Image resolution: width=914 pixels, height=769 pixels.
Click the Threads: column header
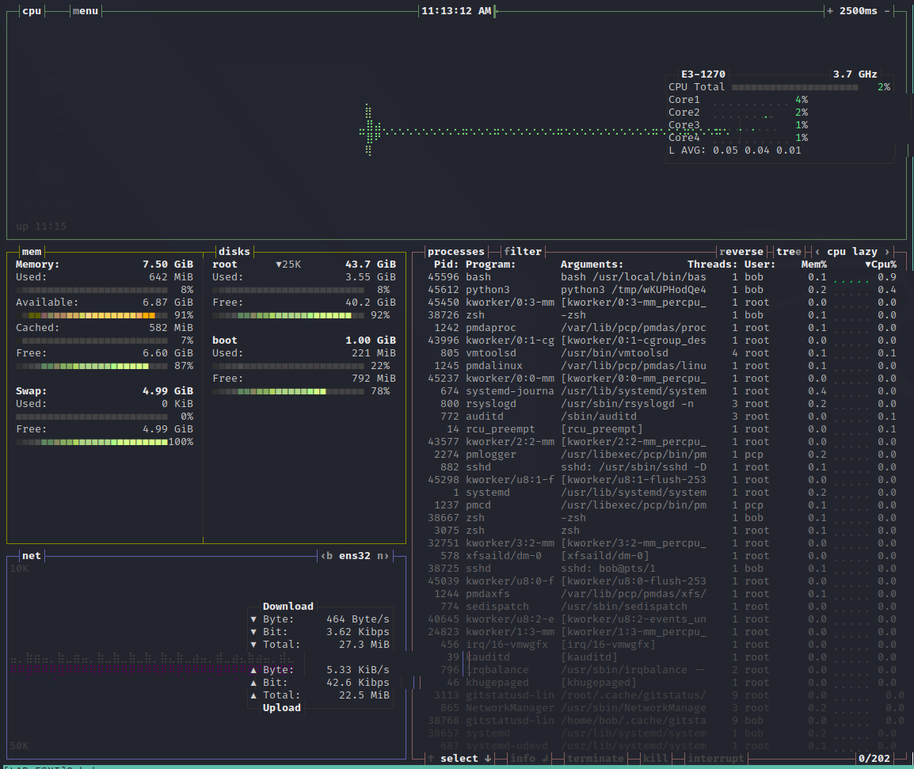click(712, 264)
